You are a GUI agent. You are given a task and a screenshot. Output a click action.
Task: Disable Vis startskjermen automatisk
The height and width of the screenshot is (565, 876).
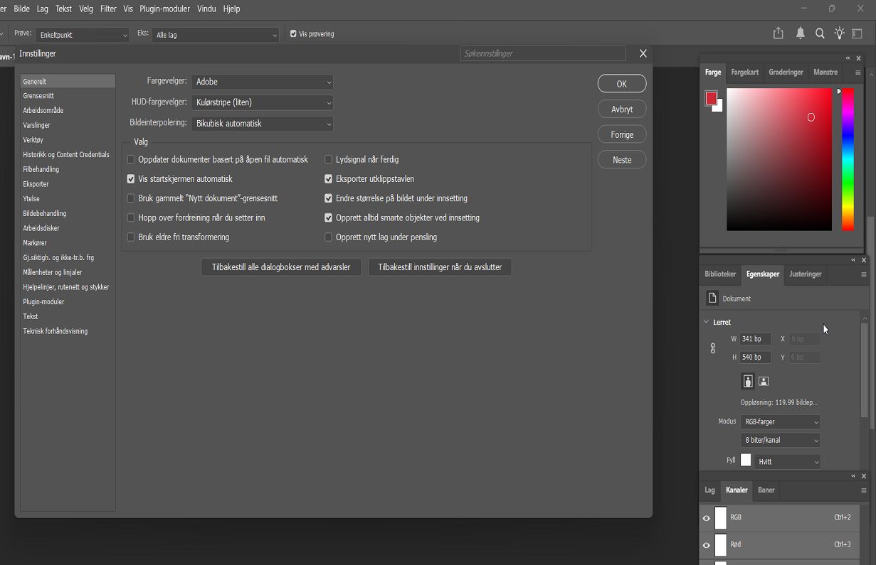pos(130,178)
